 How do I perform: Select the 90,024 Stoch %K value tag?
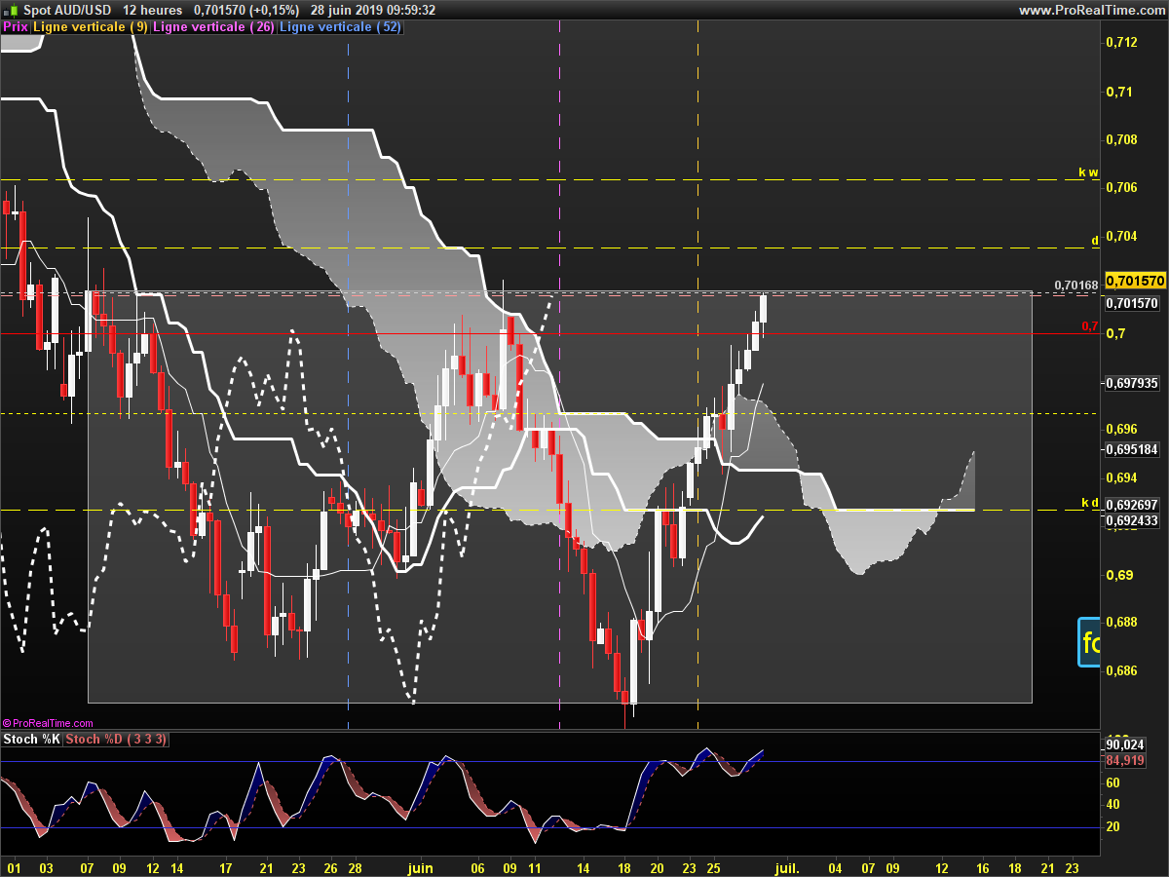1126,745
